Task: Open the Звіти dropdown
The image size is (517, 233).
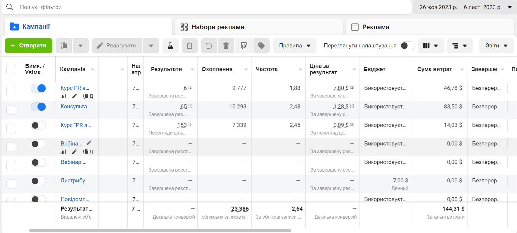Action: coord(496,46)
